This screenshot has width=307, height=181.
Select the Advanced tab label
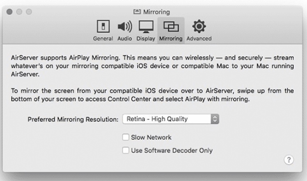pyautogui.click(x=199, y=38)
